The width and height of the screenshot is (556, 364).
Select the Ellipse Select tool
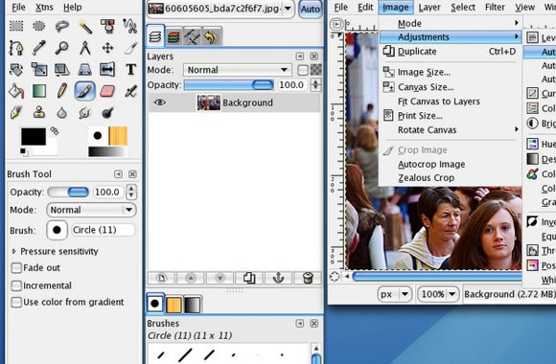pos(39,26)
